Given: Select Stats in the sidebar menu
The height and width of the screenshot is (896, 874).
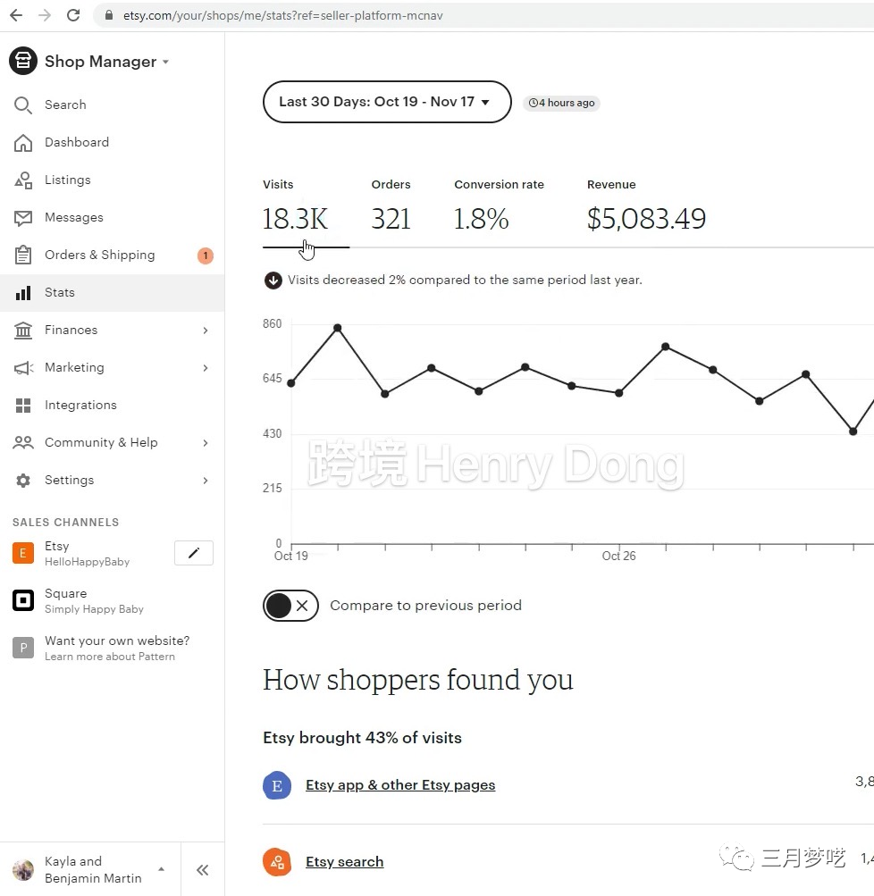Looking at the screenshot, I should click(60, 293).
